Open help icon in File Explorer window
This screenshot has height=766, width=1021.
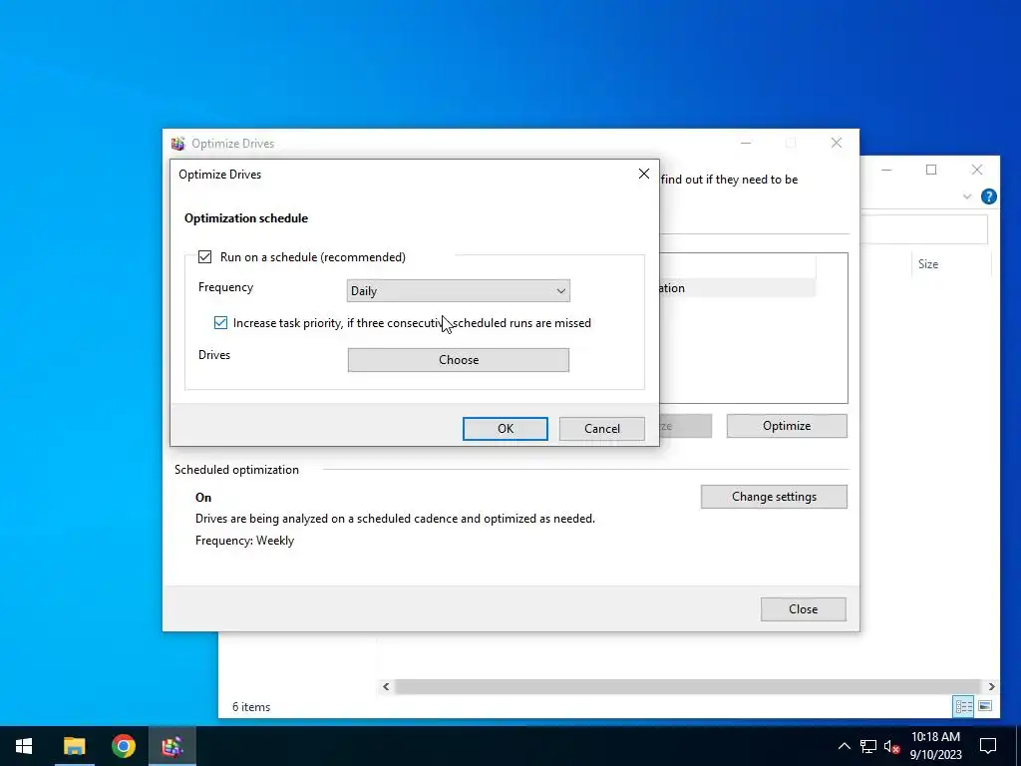pos(988,196)
